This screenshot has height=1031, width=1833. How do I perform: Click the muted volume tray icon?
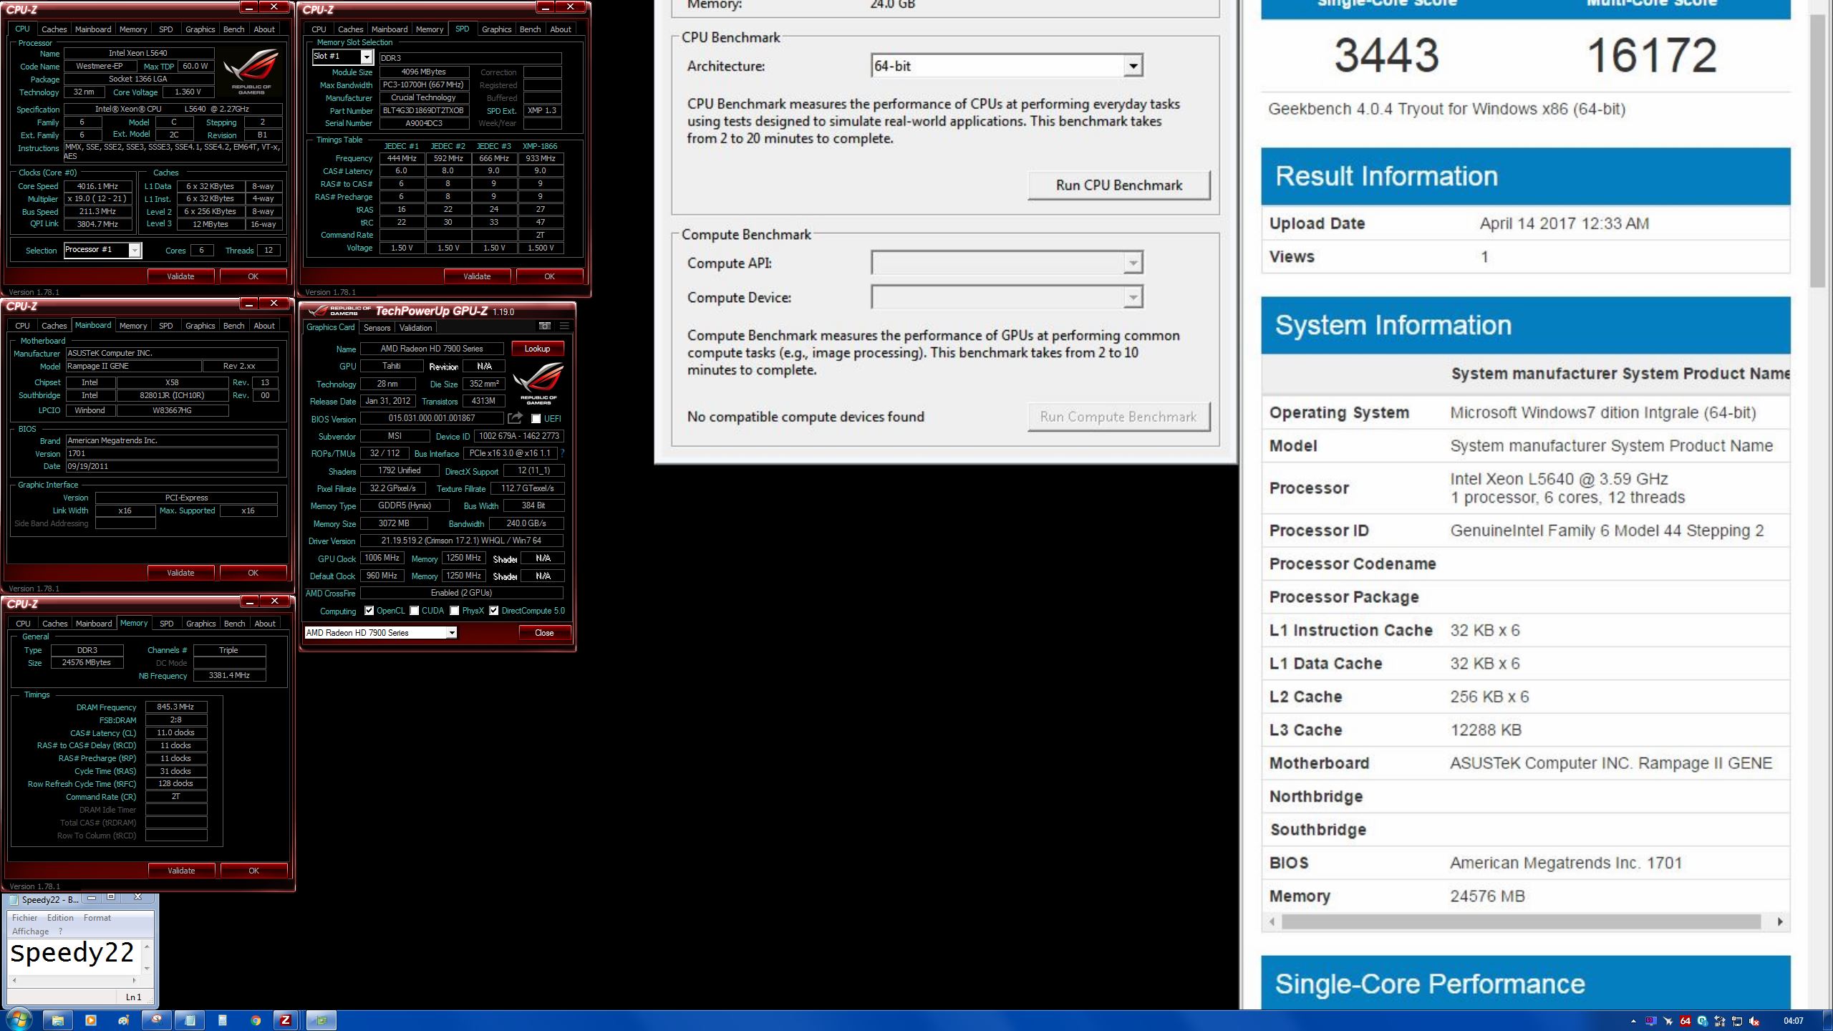[1754, 1021]
